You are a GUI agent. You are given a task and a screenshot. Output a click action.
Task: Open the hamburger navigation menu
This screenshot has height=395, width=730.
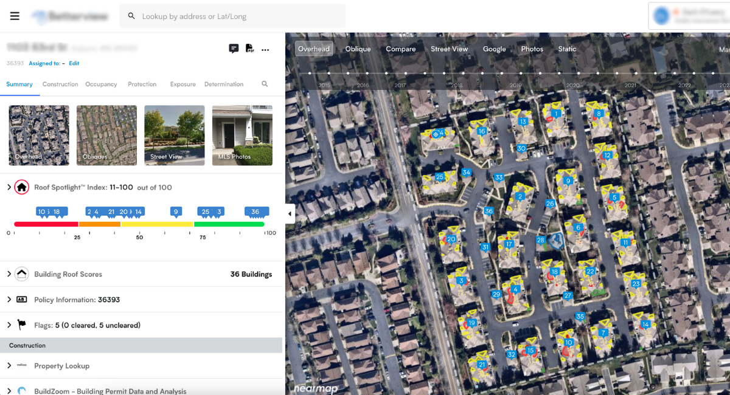click(15, 16)
